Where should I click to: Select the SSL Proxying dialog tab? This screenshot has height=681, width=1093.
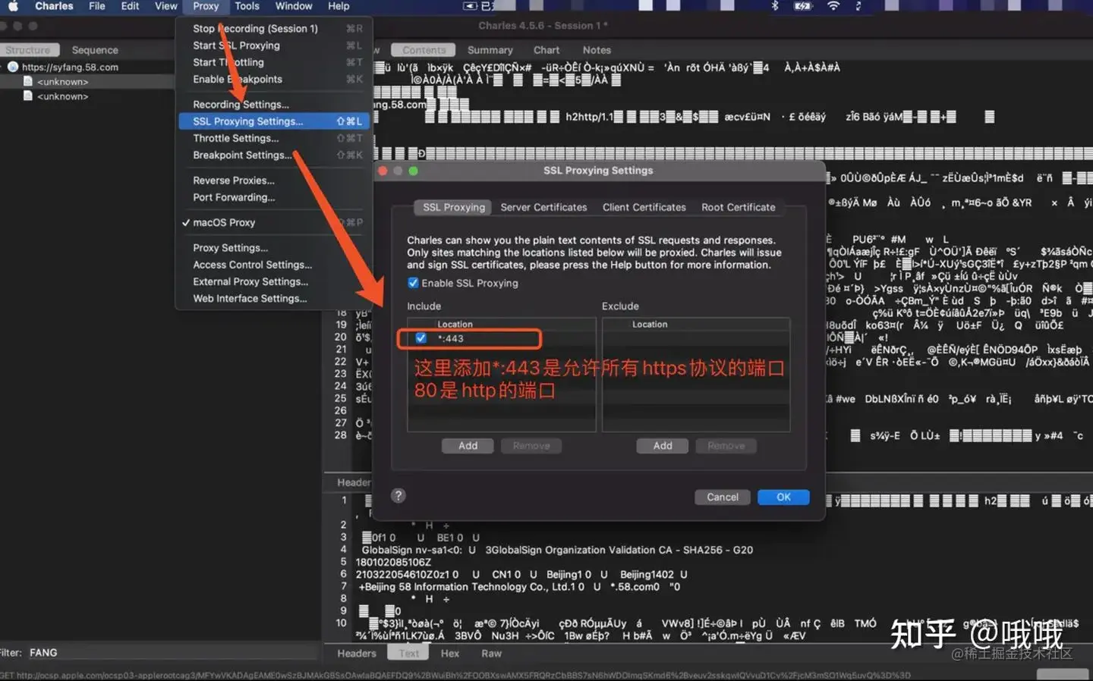(453, 207)
